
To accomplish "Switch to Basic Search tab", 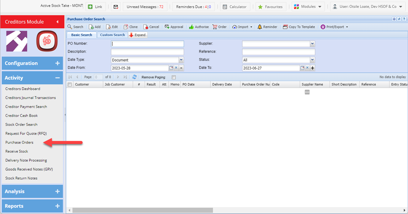I will click(82, 35).
